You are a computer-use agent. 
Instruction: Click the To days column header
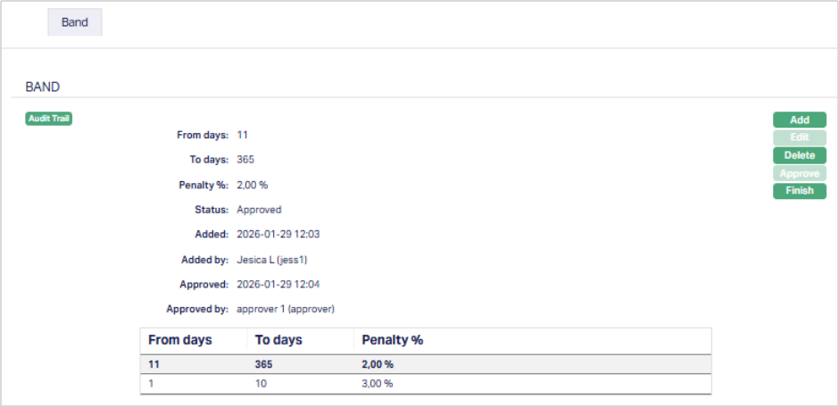(278, 340)
